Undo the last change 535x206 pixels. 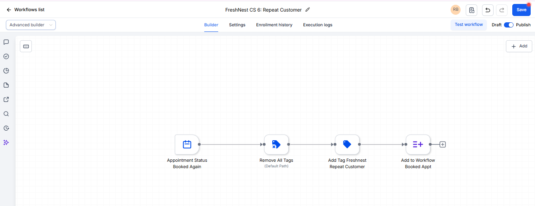488,10
